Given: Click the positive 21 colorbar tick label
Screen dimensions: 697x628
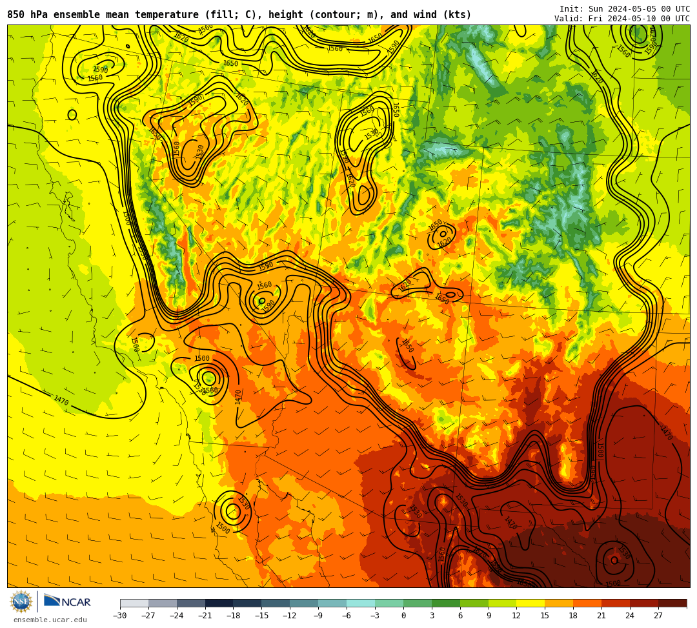Looking at the screenshot, I should point(601,616).
